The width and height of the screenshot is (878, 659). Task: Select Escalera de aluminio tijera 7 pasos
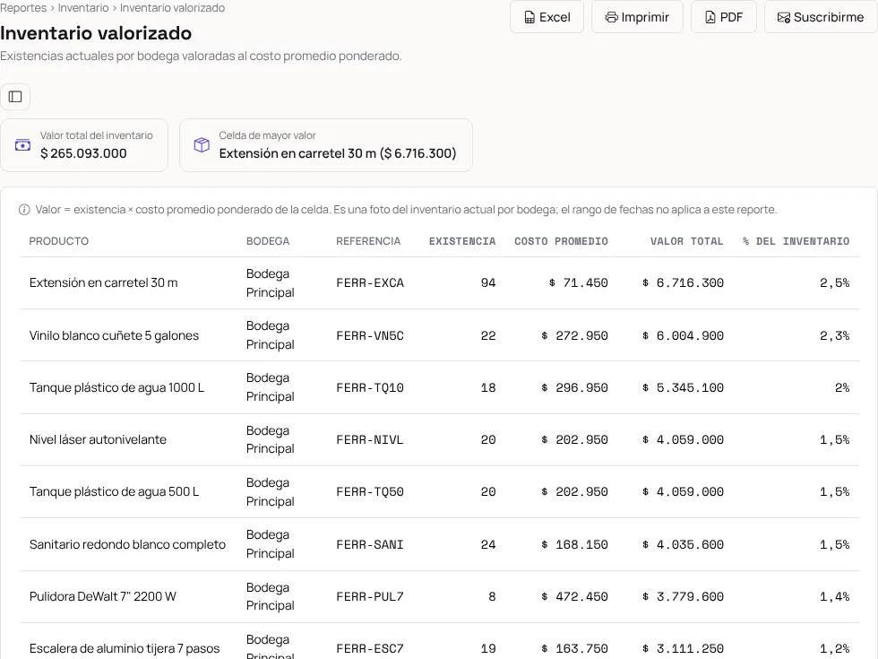[125, 649]
